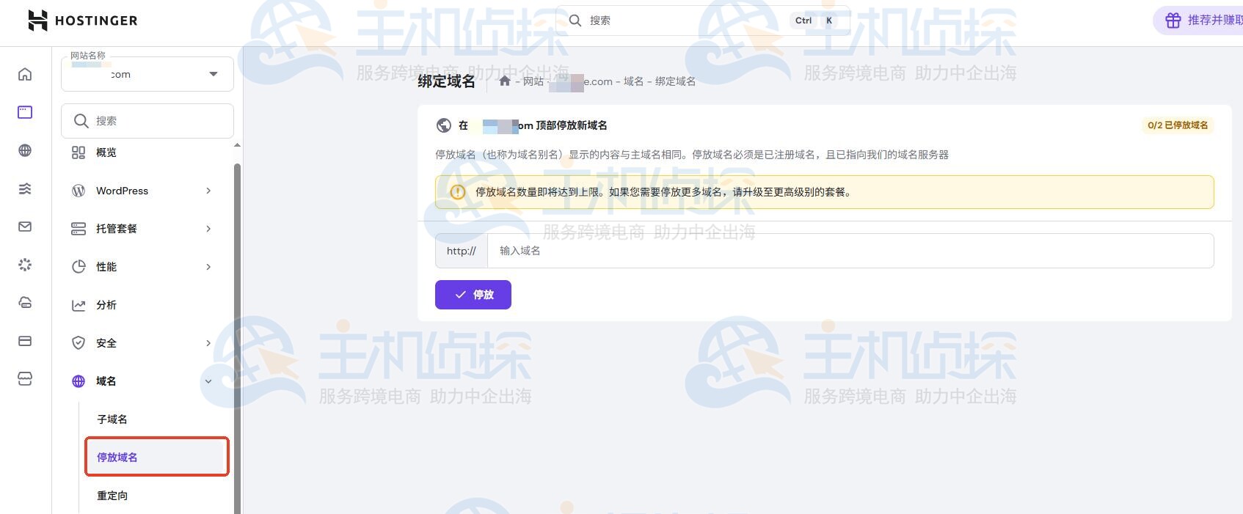Click the 安全 shield icon
The image size is (1243, 514).
click(x=79, y=343)
